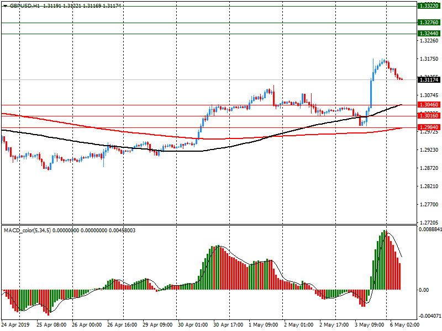
Task: Click the current price label 1.31174
Action: coord(429,80)
